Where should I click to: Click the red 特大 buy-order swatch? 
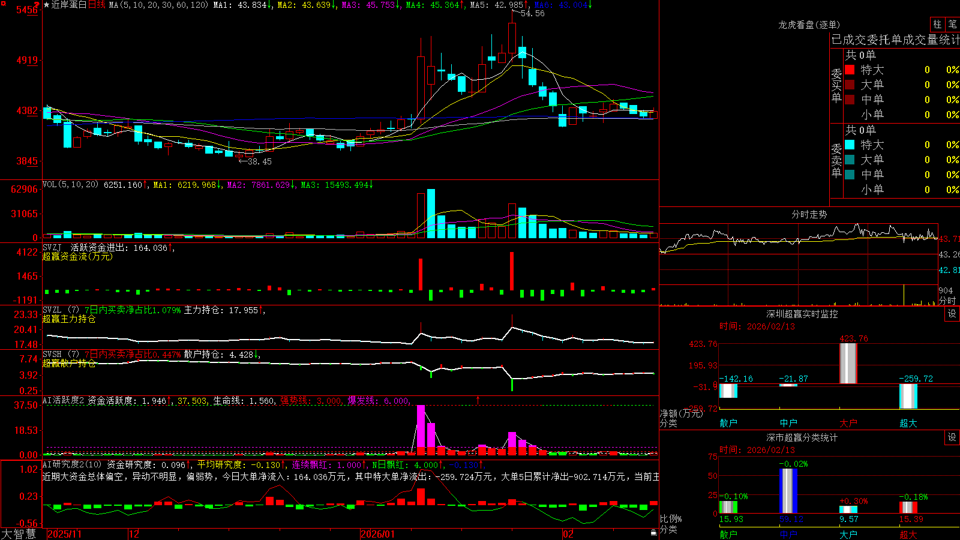tap(850, 70)
